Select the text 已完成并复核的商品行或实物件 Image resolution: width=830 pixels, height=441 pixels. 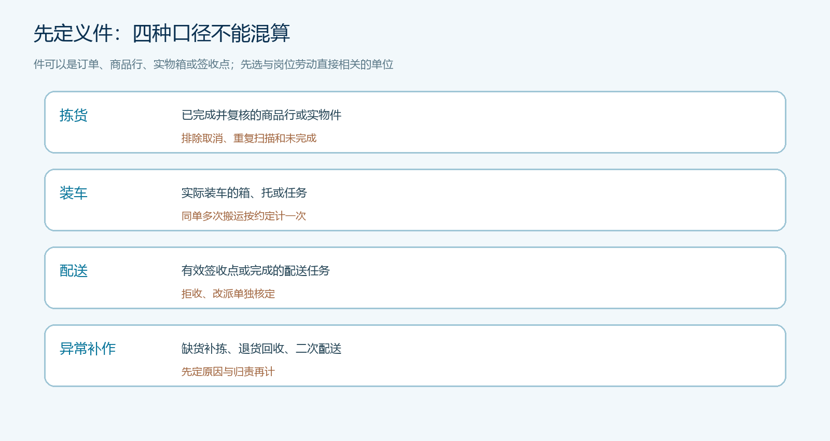(x=261, y=115)
